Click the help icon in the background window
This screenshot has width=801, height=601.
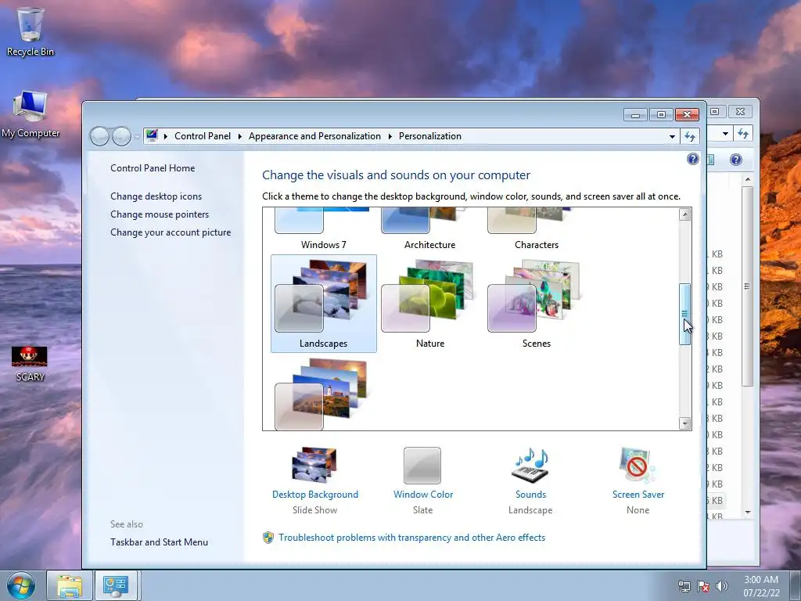coord(735,160)
